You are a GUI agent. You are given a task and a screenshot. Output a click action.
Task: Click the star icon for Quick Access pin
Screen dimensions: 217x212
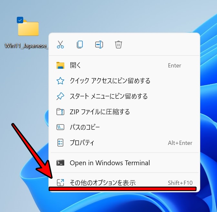[x=60, y=81]
